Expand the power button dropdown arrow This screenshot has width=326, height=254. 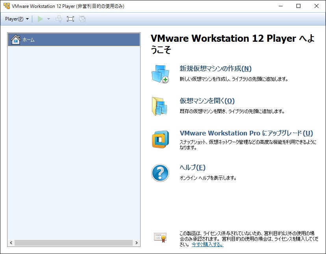[x=48, y=19]
